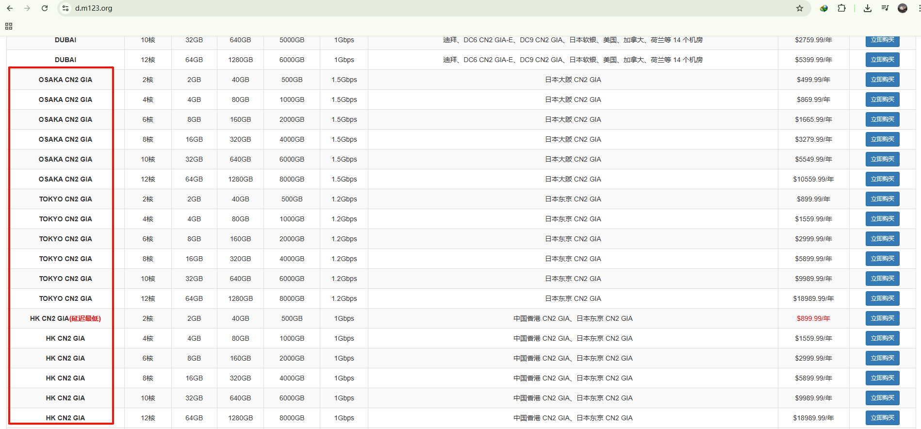Open the browser Downloads icon
This screenshot has height=429, width=921.
coord(868,8)
